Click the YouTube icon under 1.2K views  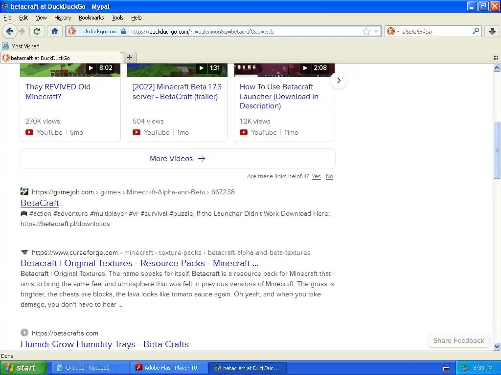(244, 132)
